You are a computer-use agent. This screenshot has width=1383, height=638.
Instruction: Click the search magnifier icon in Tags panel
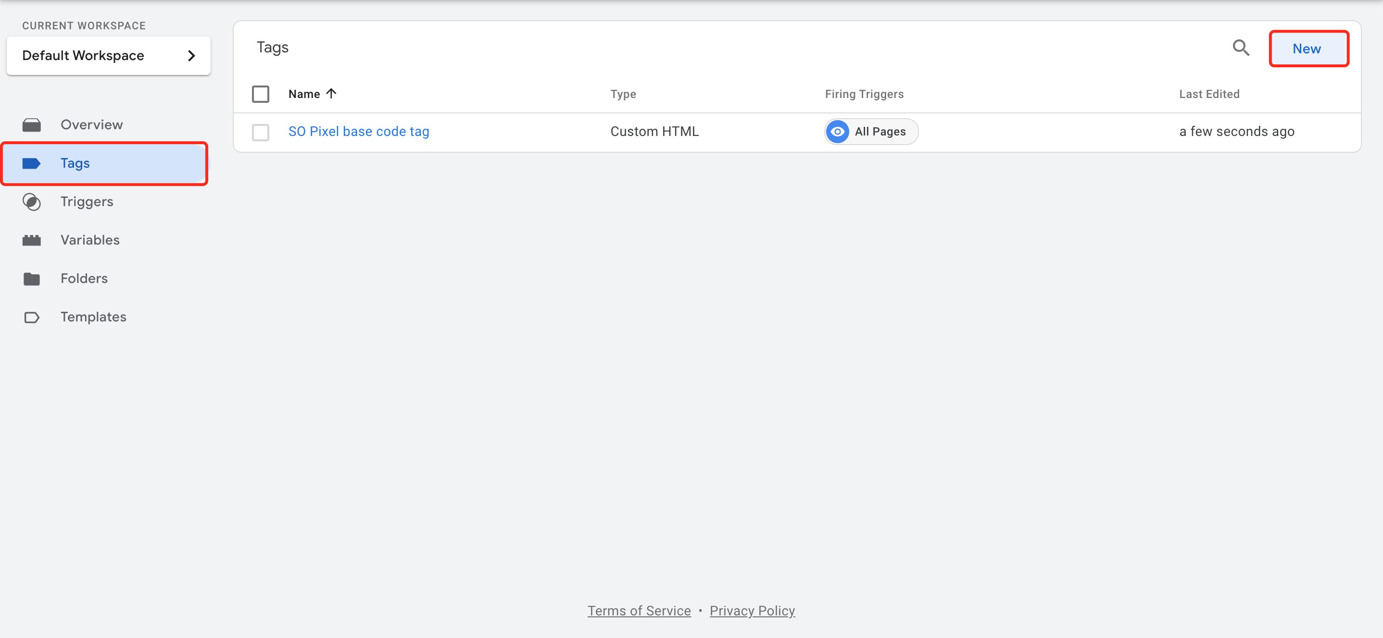click(1240, 48)
